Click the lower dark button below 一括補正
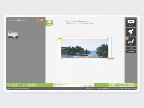This screenshot has height=108, width=144. click(131, 51)
